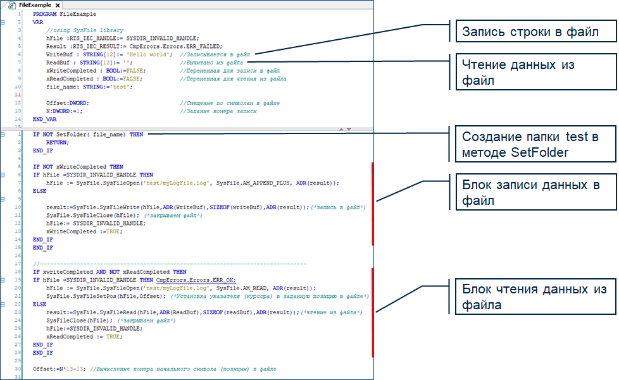This screenshot has width=619, height=380.
Task: Fold the IF hFile block at implementation line 6
Action: pyautogui.click(x=4, y=175)
